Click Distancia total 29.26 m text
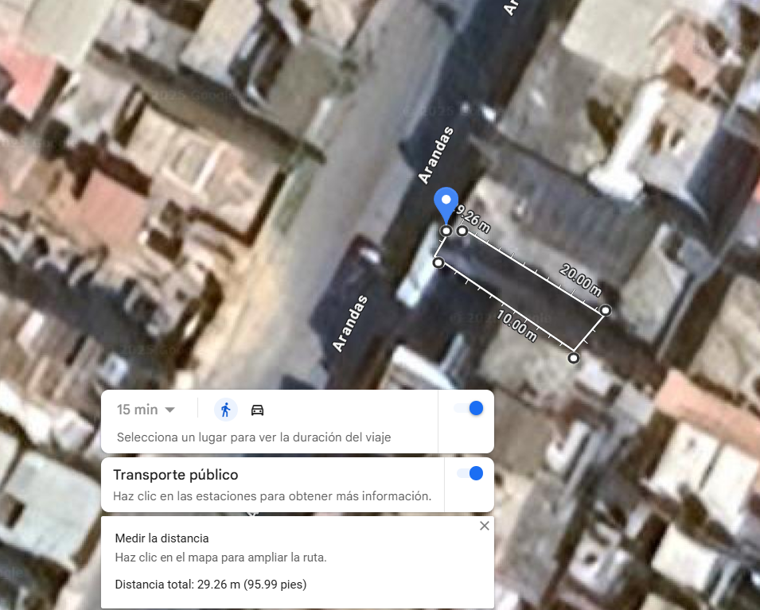This screenshot has width=760, height=610. coord(211,585)
